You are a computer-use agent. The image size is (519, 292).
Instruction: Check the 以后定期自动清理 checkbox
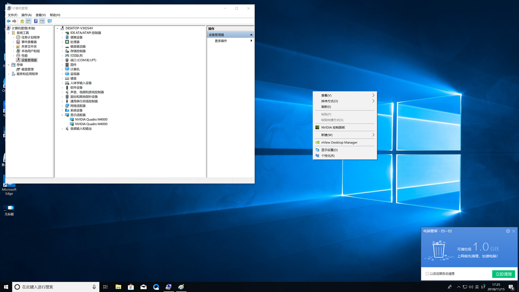click(x=427, y=274)
